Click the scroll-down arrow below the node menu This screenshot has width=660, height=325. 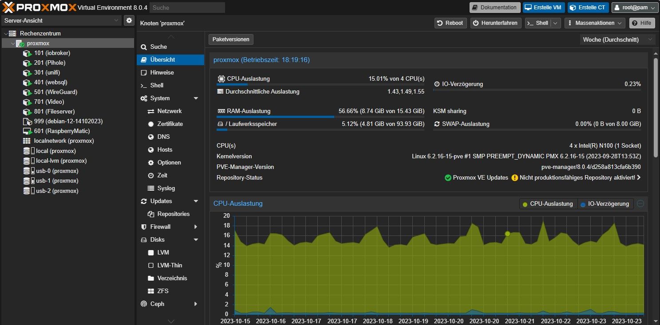170,321
